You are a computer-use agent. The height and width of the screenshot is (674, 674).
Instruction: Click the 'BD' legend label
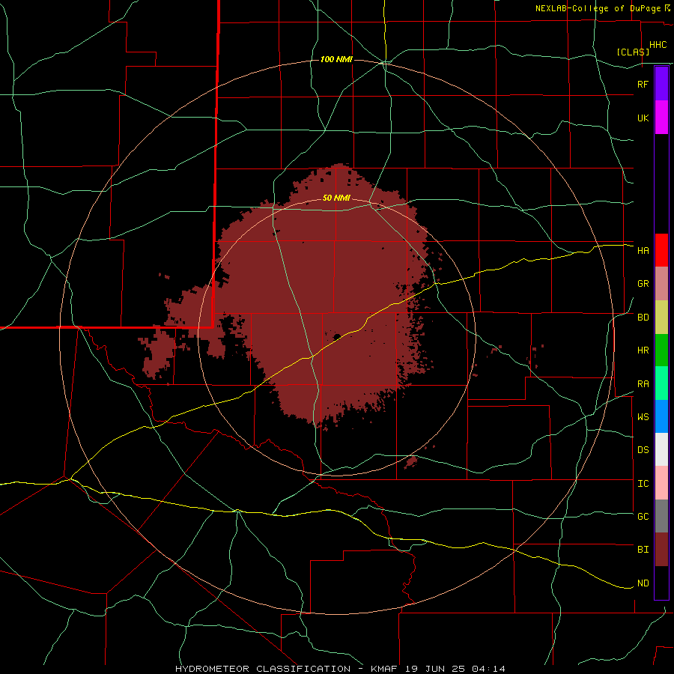[643, 318]
